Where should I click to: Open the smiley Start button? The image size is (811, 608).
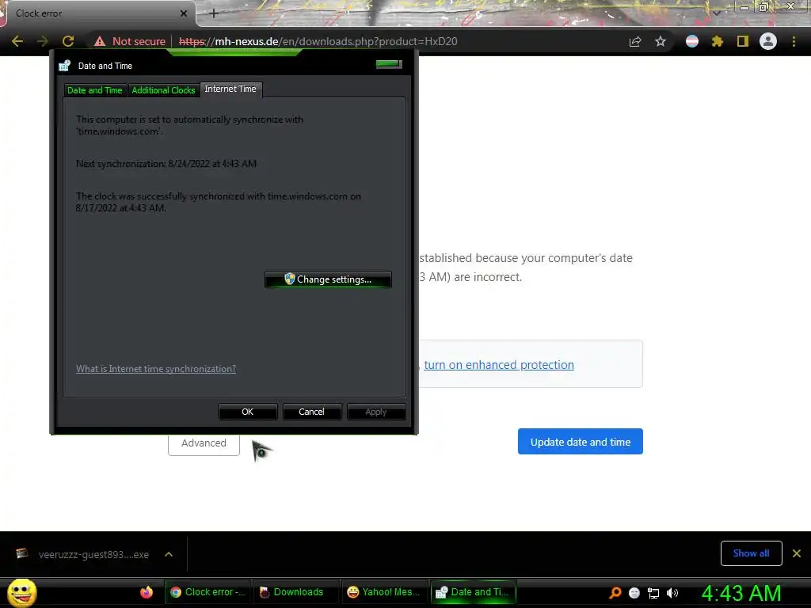pos(21,592)
